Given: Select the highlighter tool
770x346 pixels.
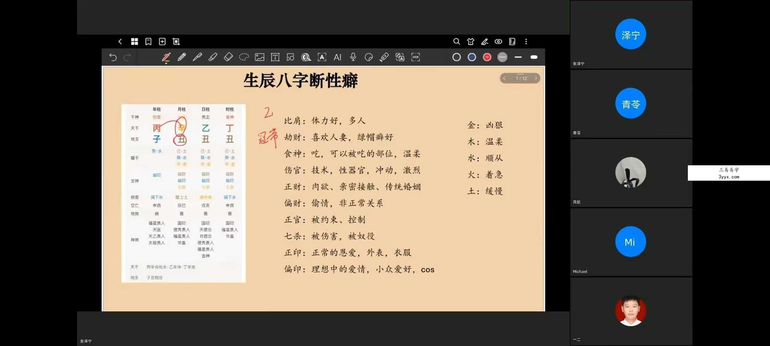Looking at the screenshot, I should [213, 57].
